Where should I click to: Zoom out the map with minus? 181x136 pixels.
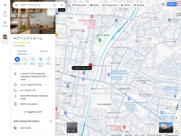click(176, 126)
